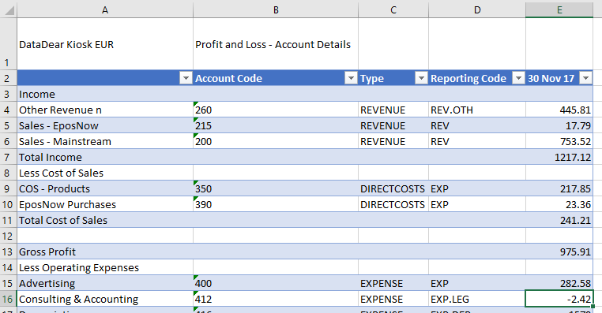Open Type column filter dropdown
The height and width of the screenshot is (313, 602).
coord(421,79)
